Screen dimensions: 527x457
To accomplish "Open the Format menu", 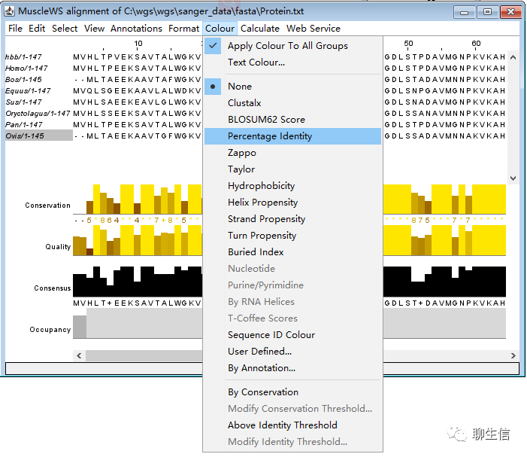I will click(183, 29).
